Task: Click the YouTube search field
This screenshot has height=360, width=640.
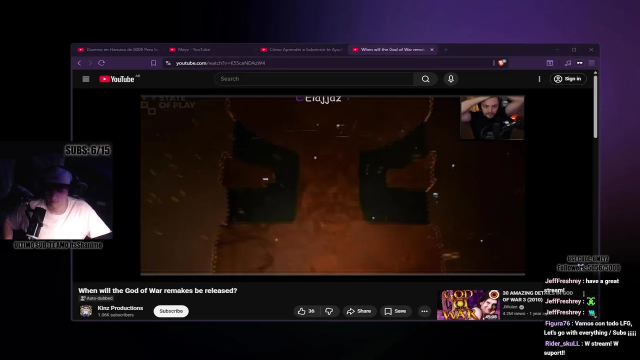Action: pyautogui.click(x=314, y=79)
